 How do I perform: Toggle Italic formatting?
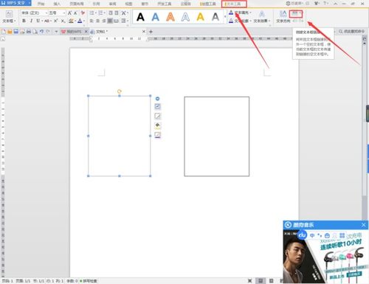click(x=31, y=21)
